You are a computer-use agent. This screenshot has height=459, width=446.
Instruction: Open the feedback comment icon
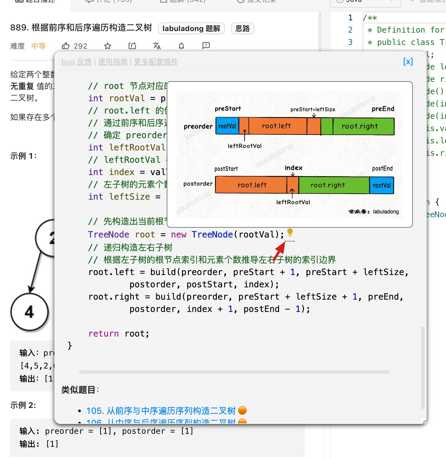click(206, 46)
